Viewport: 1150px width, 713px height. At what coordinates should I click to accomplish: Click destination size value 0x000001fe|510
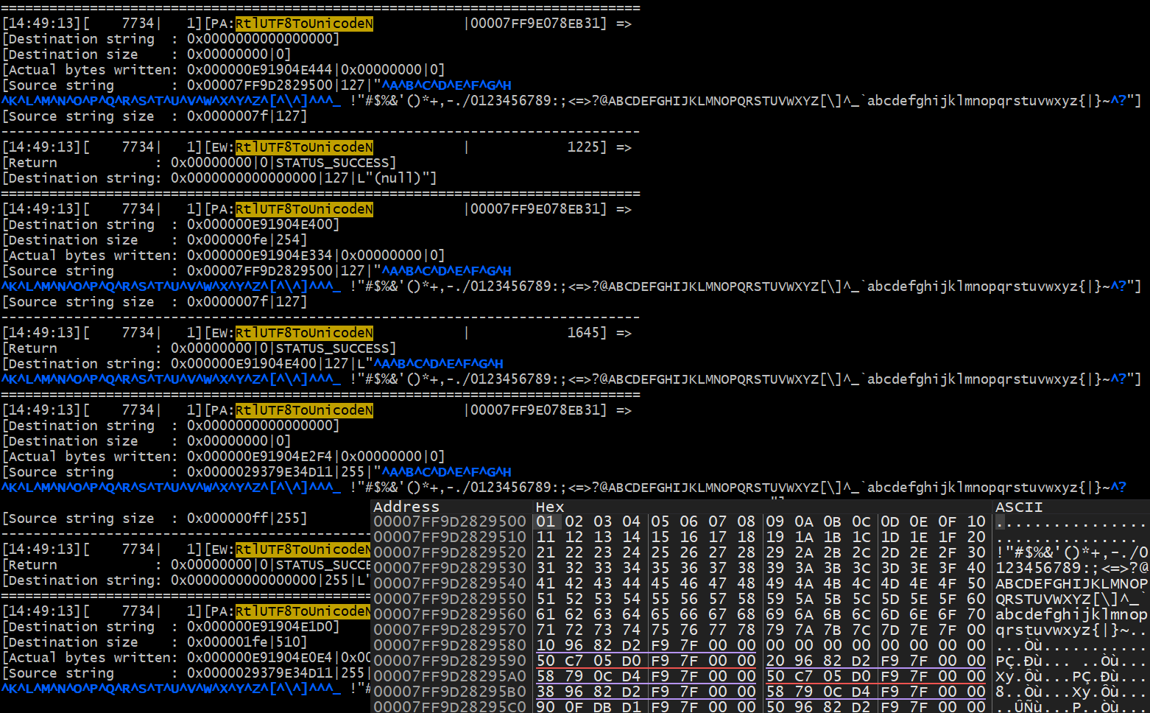247,642
